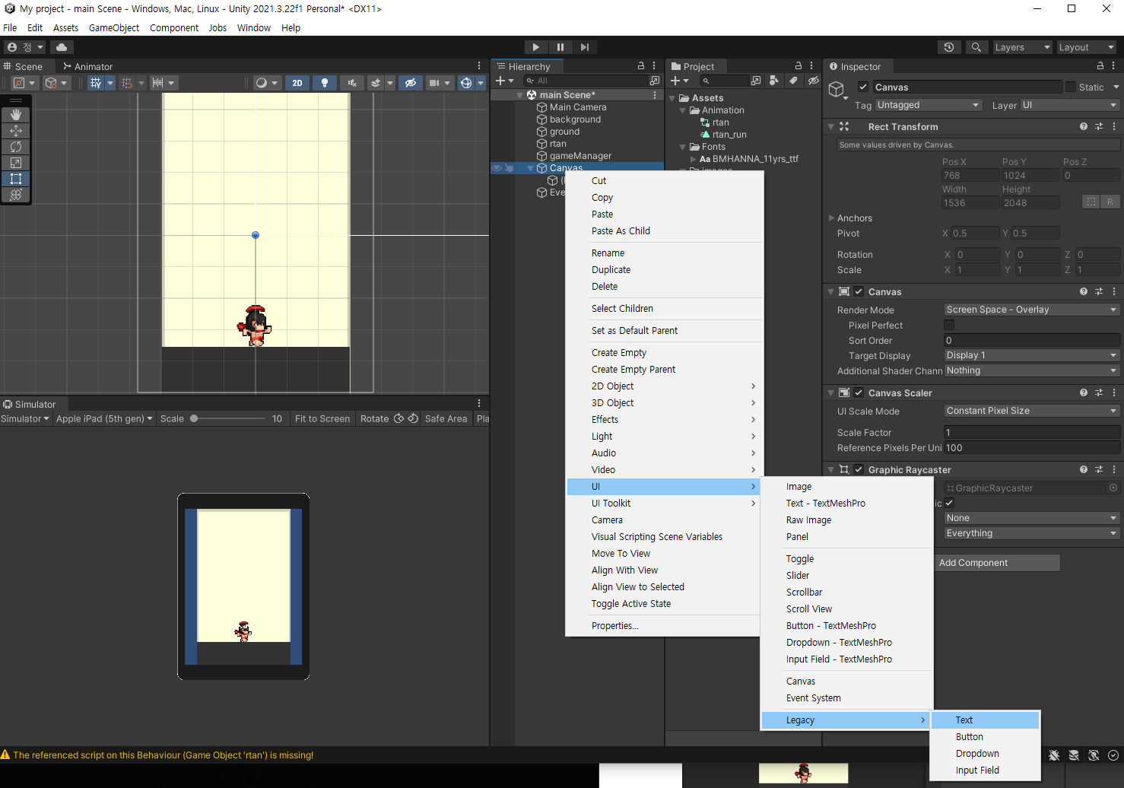Image resolution: width=1124 pixels, height=788 pixels.
Task: Toggle Canvas Scaler component enabled checkbox
Action: [x=859, y=392]
